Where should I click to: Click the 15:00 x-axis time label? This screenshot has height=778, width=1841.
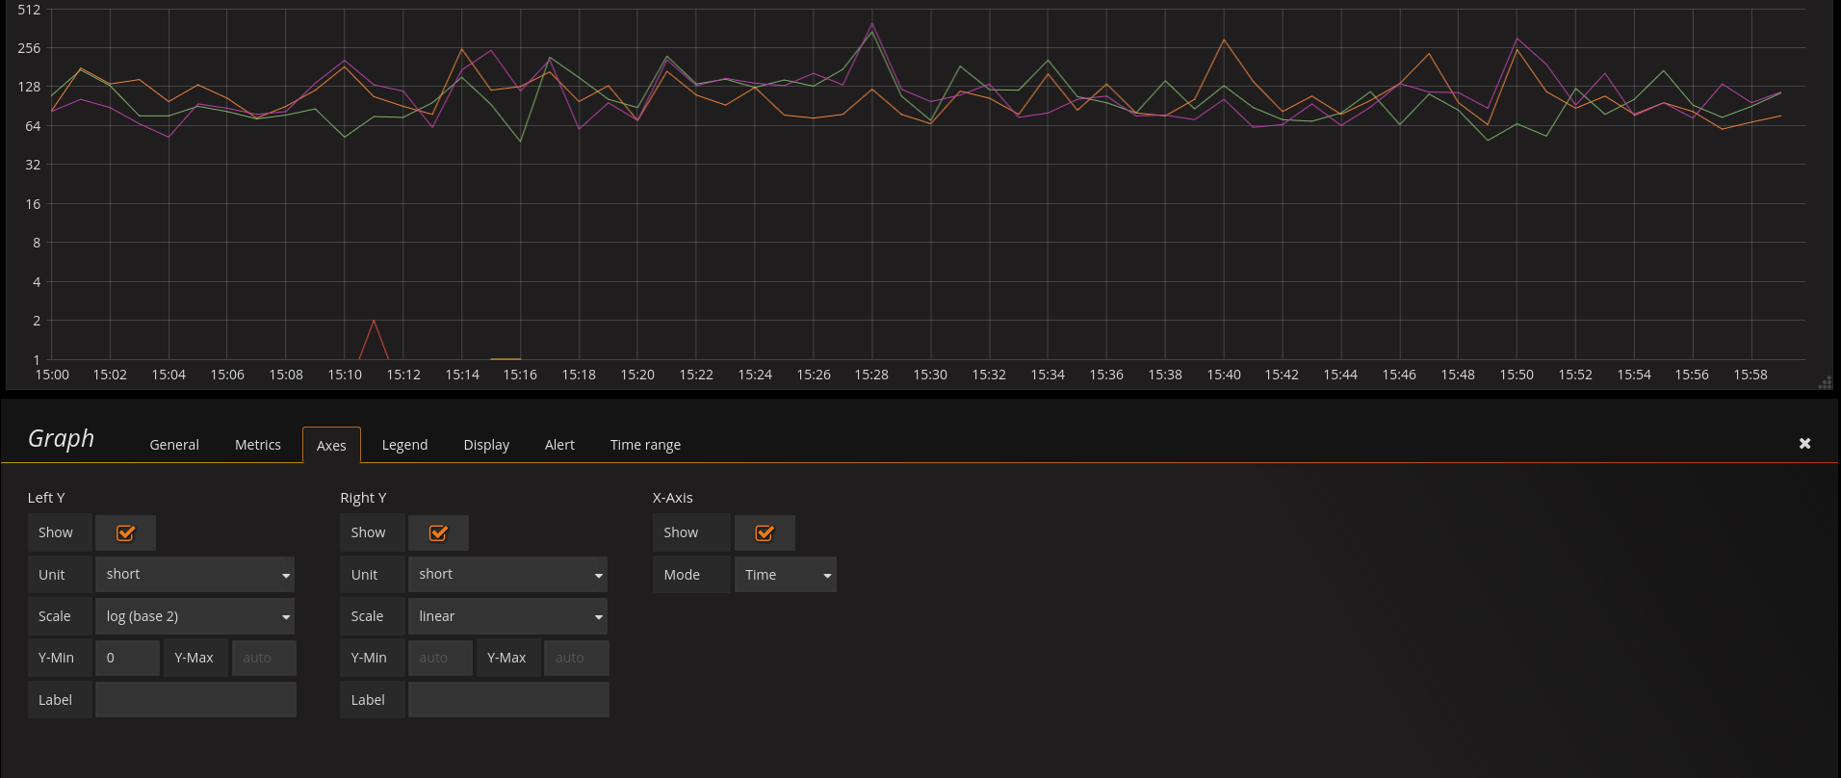click(52, 375)
